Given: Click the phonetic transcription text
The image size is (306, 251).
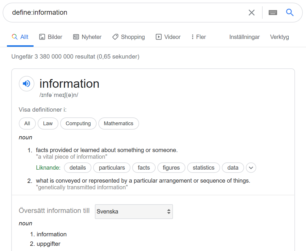Looking at the screenshot, I should coord(59,95).
